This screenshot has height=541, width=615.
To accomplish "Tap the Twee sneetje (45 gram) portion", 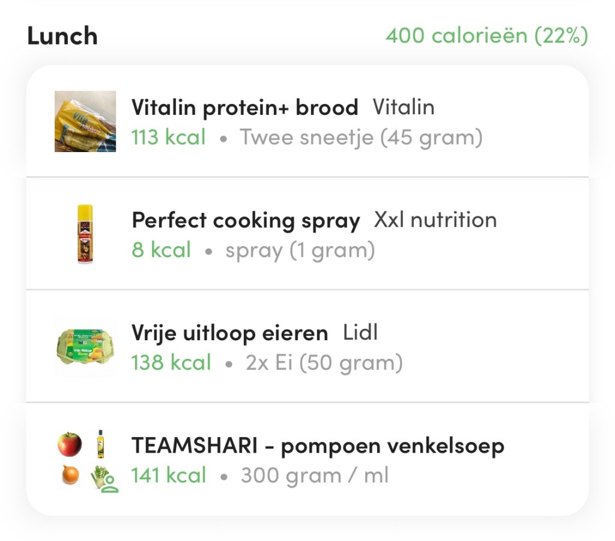I will [x=362, y=138].
